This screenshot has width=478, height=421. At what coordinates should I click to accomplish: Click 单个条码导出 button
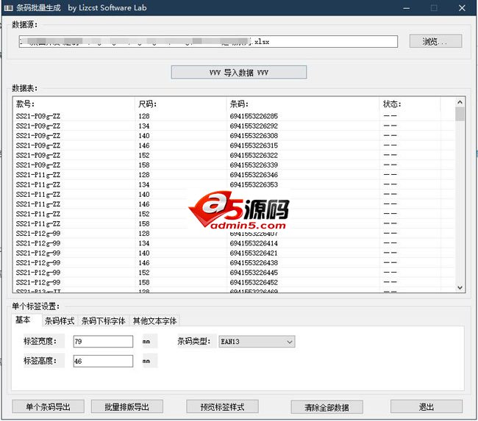point(48,407)
